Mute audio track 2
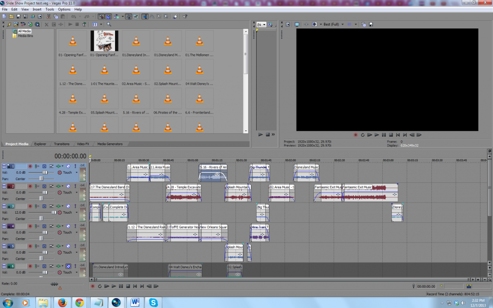 (x=68, y=186)
